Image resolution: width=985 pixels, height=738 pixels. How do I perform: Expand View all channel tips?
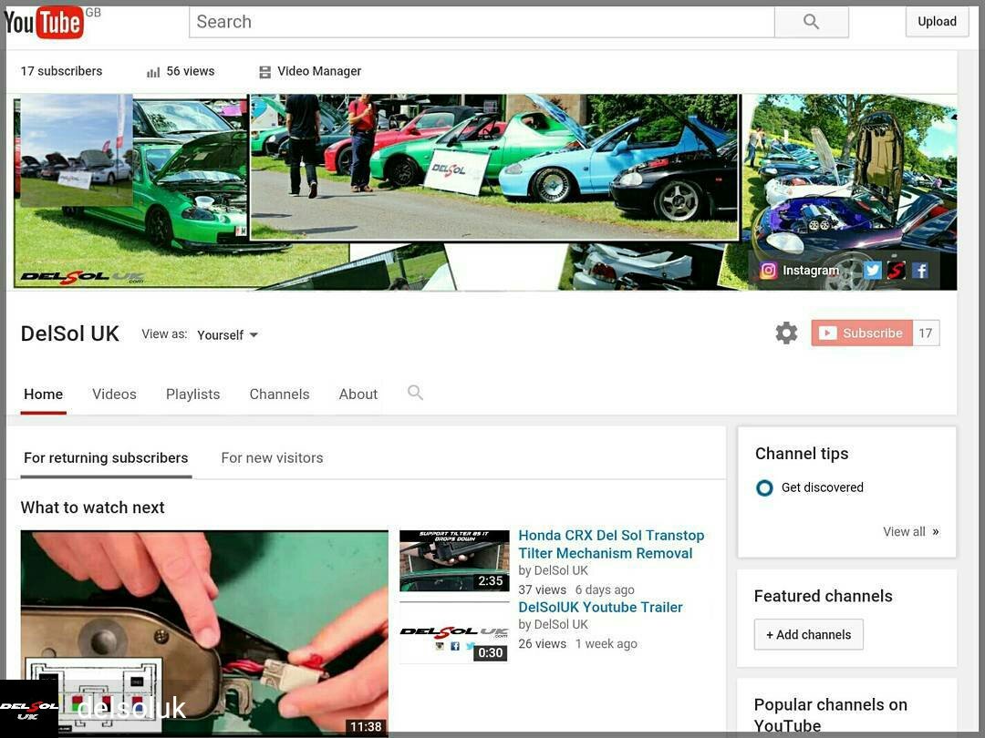pos(911,531)
